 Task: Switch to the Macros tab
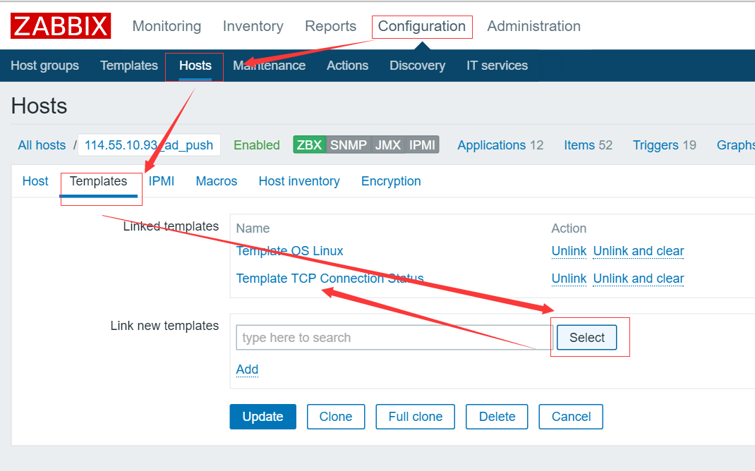coord(216,181)
